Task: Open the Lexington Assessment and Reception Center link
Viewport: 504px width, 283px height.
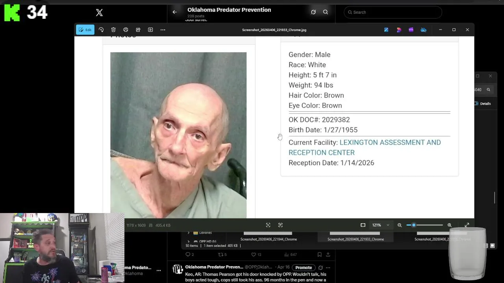Action: pyautogui.click(x=365, y=147)
